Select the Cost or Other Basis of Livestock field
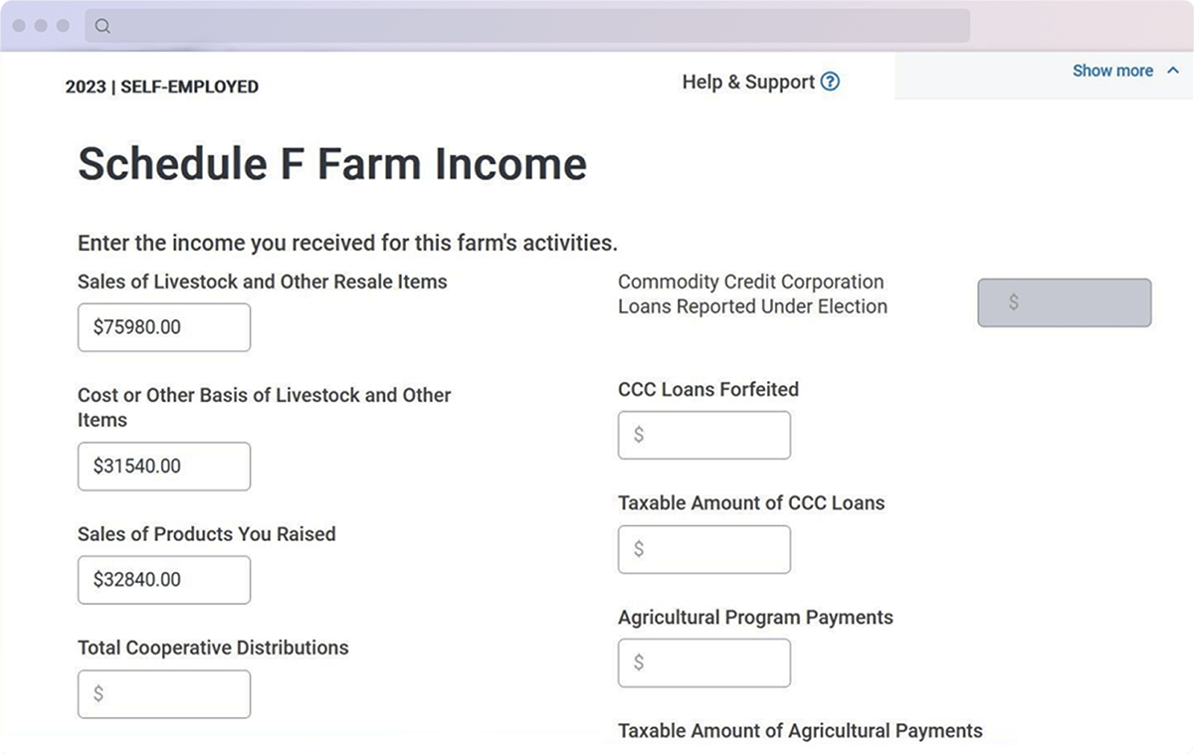Image resolution: width=1194 pixels, height=754 pixels. pyautogui.click(x=164, y=467)
